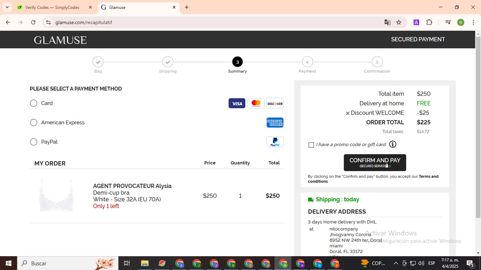This screenshot has width=481, height=270.
Task: Open the Extensions puzzle icon
Action: [x=429, y=22]
